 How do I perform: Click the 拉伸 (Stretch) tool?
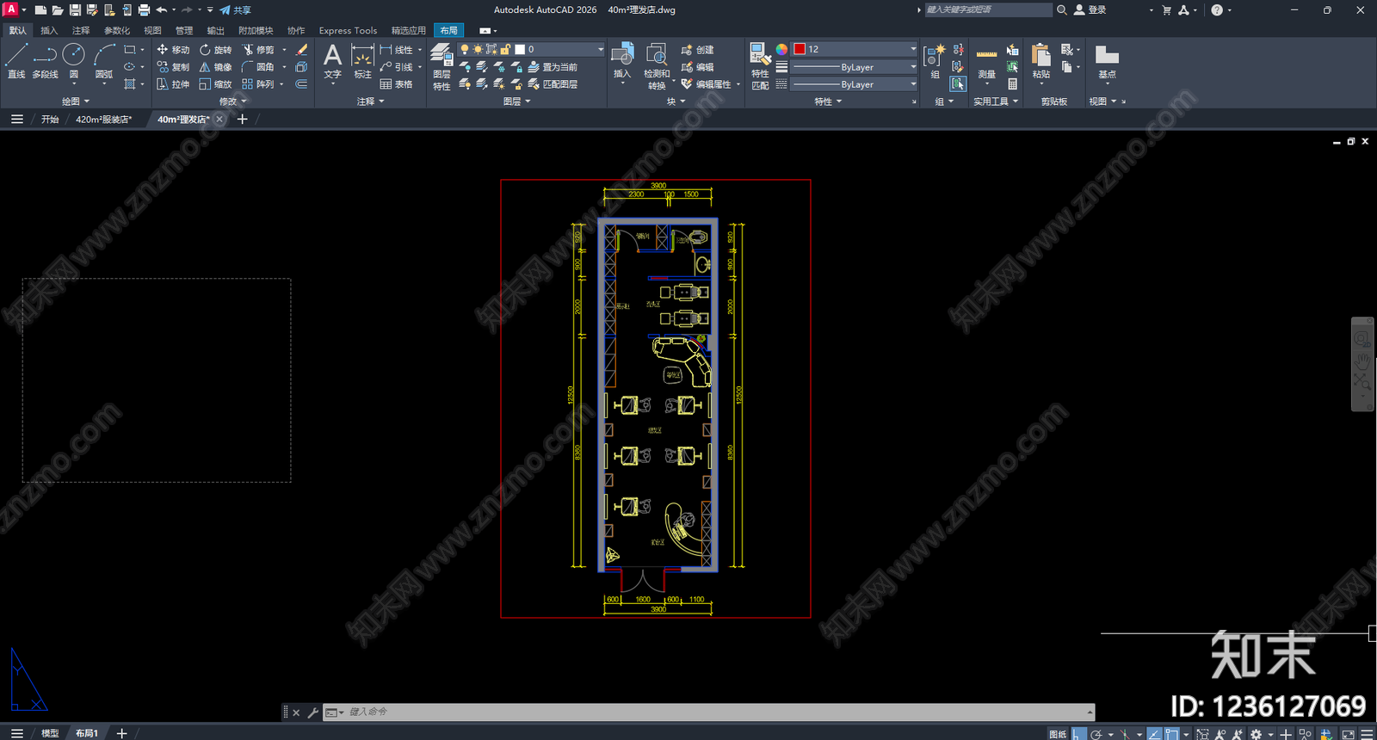(x=173, y=84)
